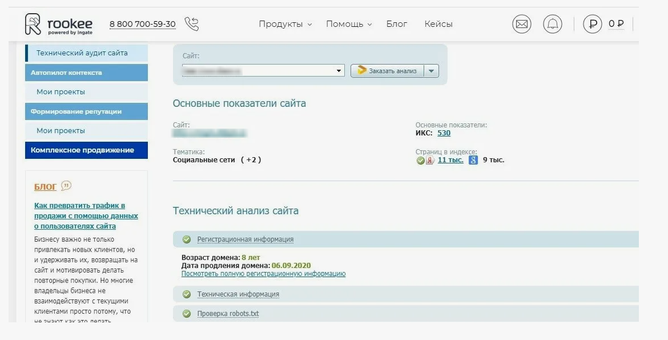668x340 pixels.
Task: Click the ruble balance icon
Action: click(593, 24)
